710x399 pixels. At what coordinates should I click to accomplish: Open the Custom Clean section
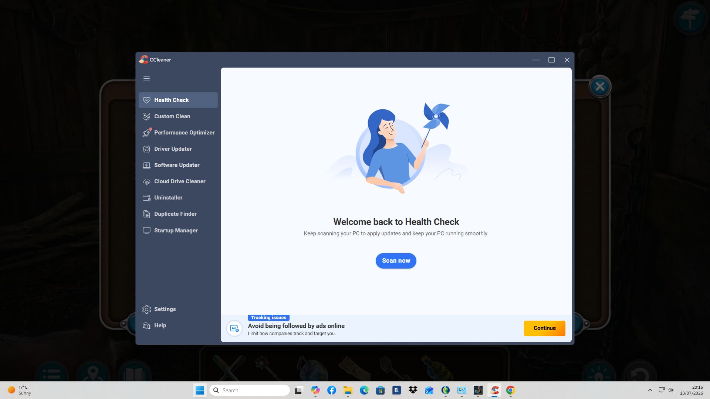tap(178, 116)
